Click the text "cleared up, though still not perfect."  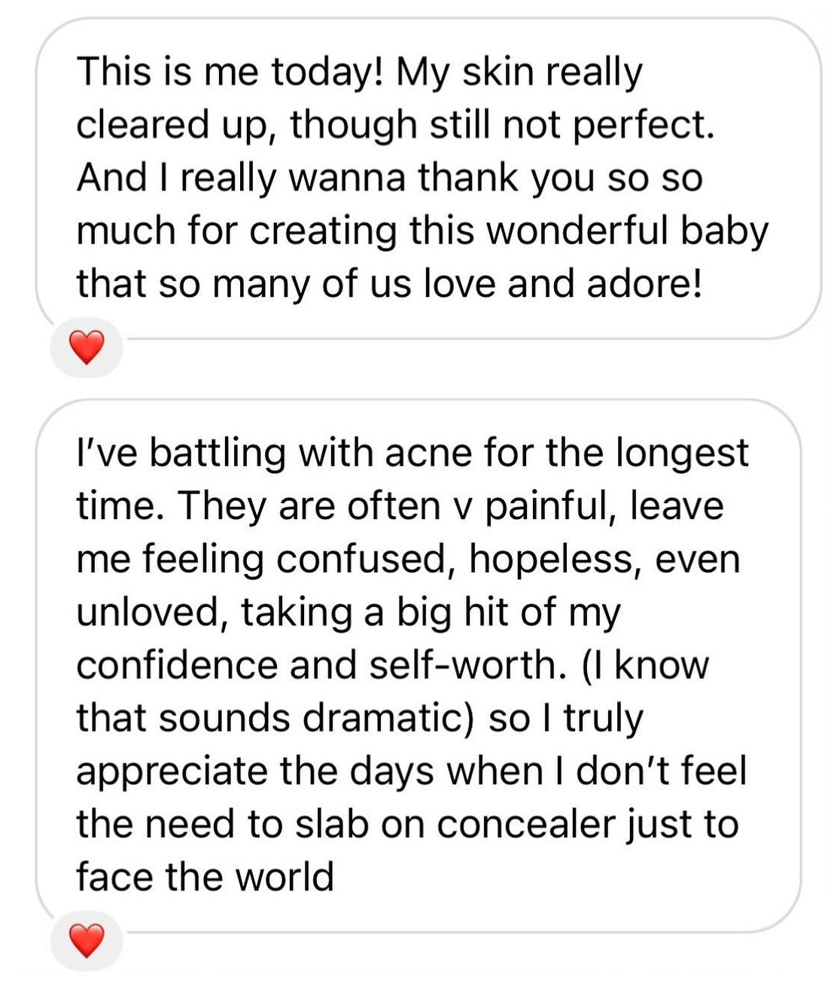pos(395,125)
